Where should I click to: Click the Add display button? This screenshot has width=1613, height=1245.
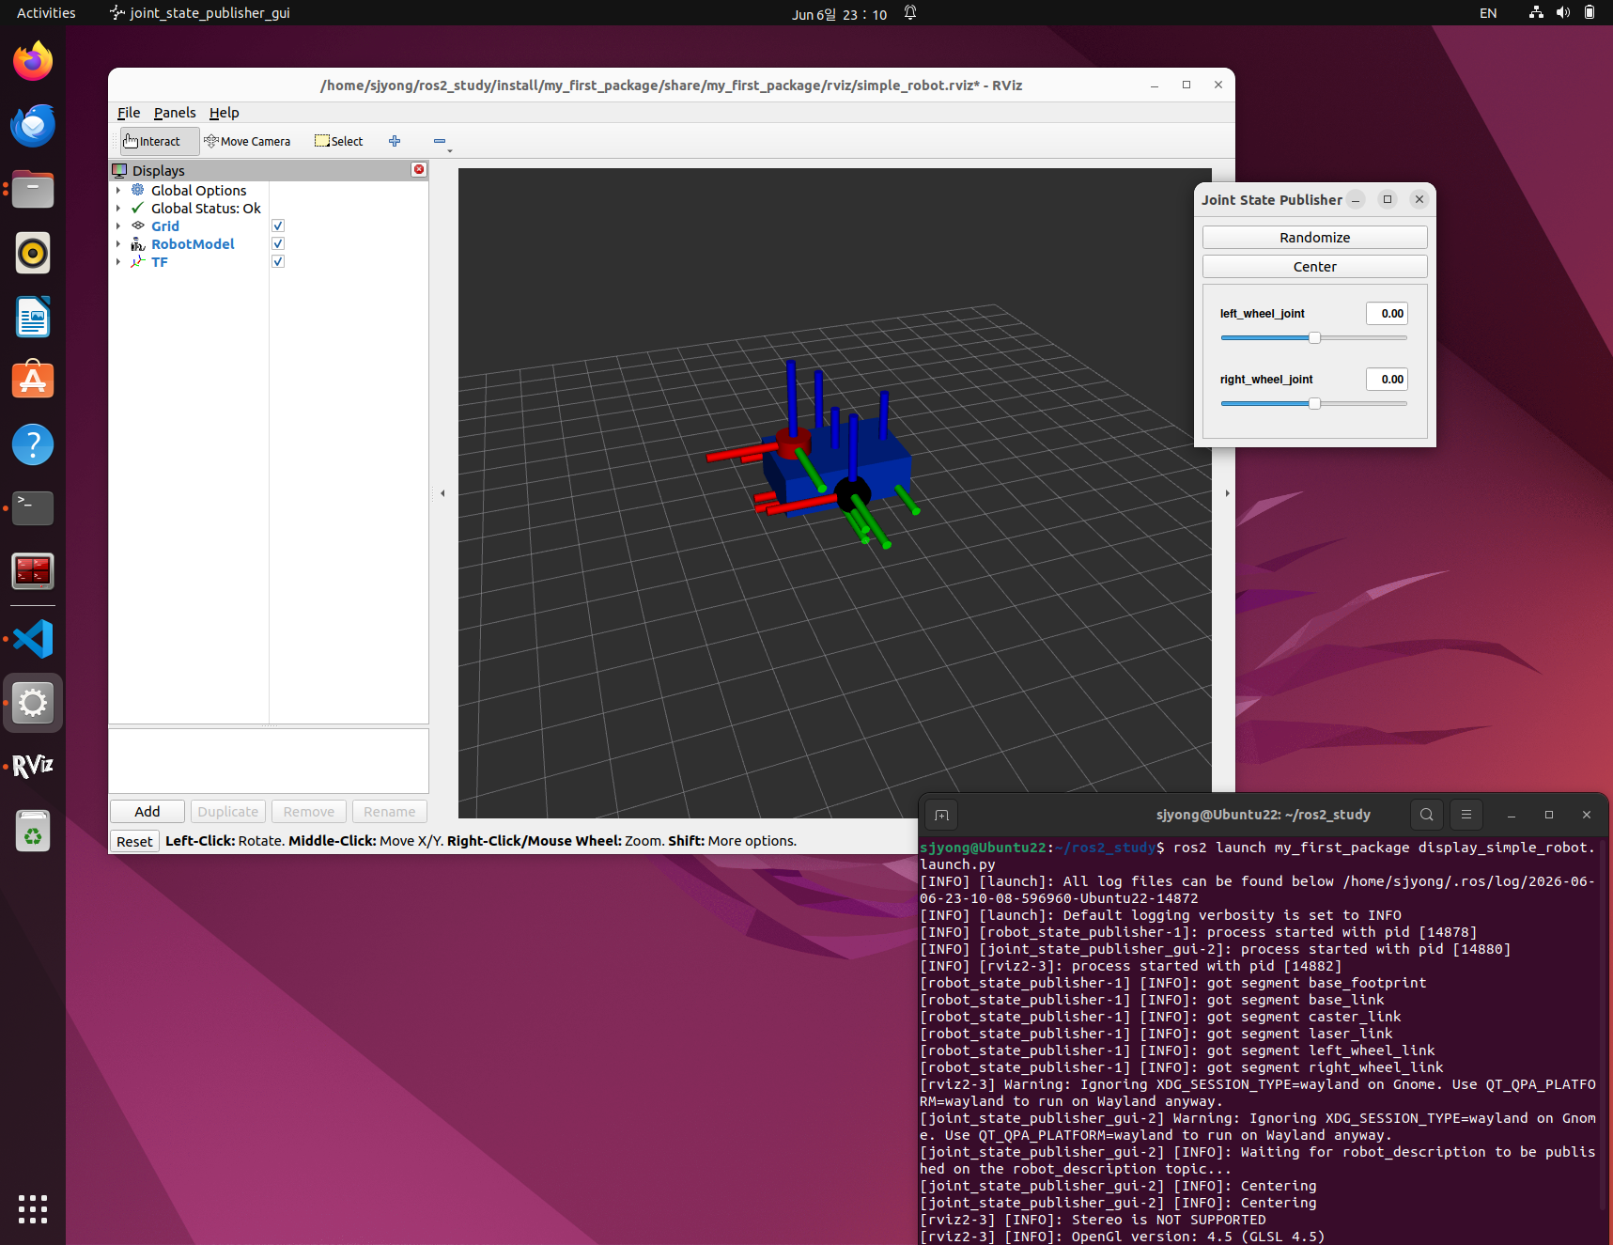147,812
